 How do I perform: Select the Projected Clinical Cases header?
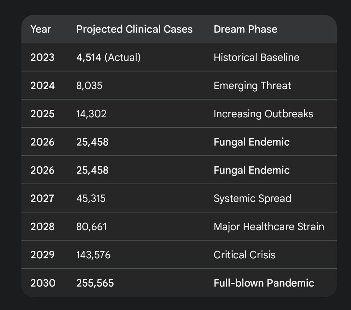pos(134,29)
